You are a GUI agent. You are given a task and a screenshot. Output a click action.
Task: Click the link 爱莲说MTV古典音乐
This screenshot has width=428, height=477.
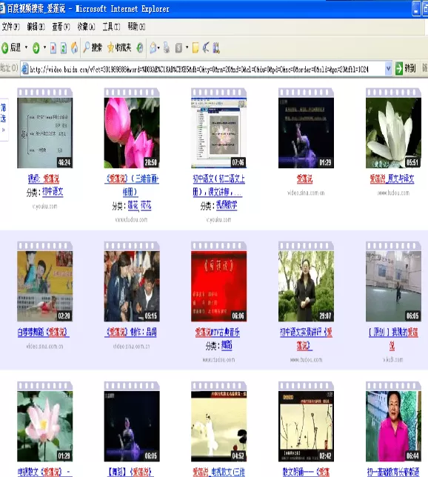click(x=218, y=332)
